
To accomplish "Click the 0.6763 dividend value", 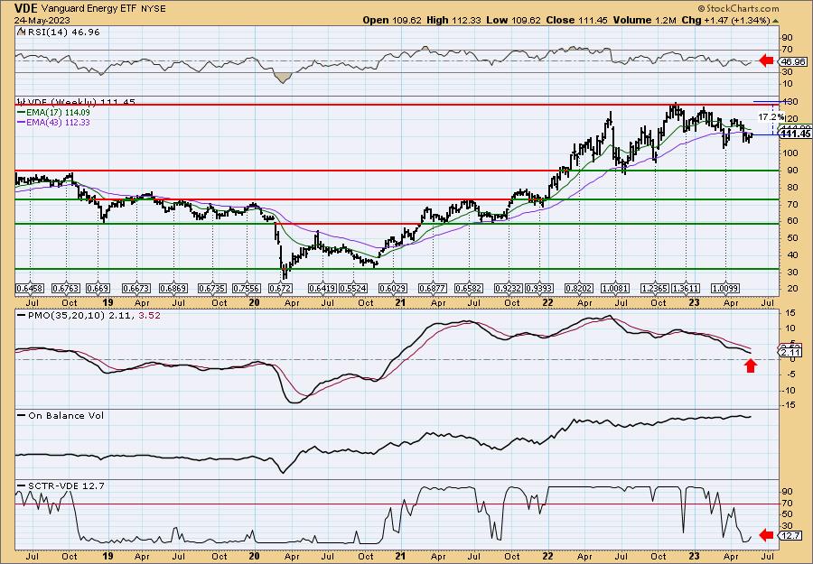I will point(66,288).
